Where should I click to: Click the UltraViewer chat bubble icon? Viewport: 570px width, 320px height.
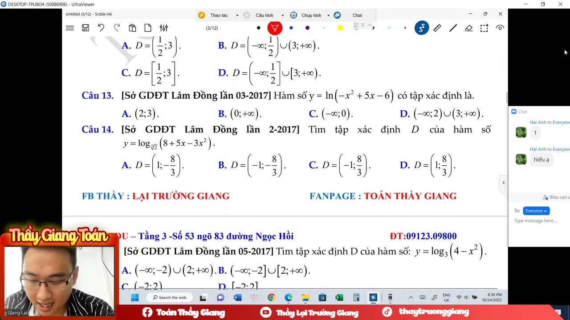click(x=337, y=15)
